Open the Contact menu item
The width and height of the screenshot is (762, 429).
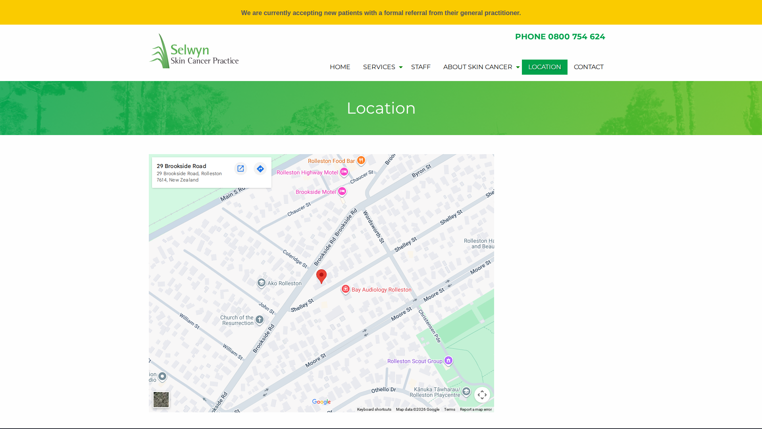[x=589, y=67]
